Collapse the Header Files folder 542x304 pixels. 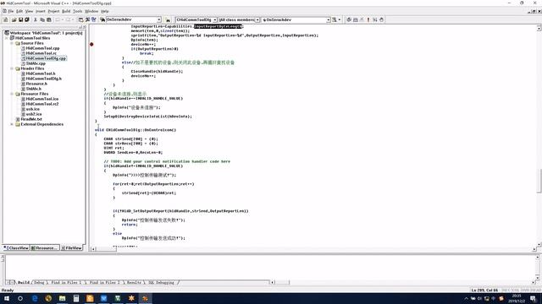tap(12, 68)
